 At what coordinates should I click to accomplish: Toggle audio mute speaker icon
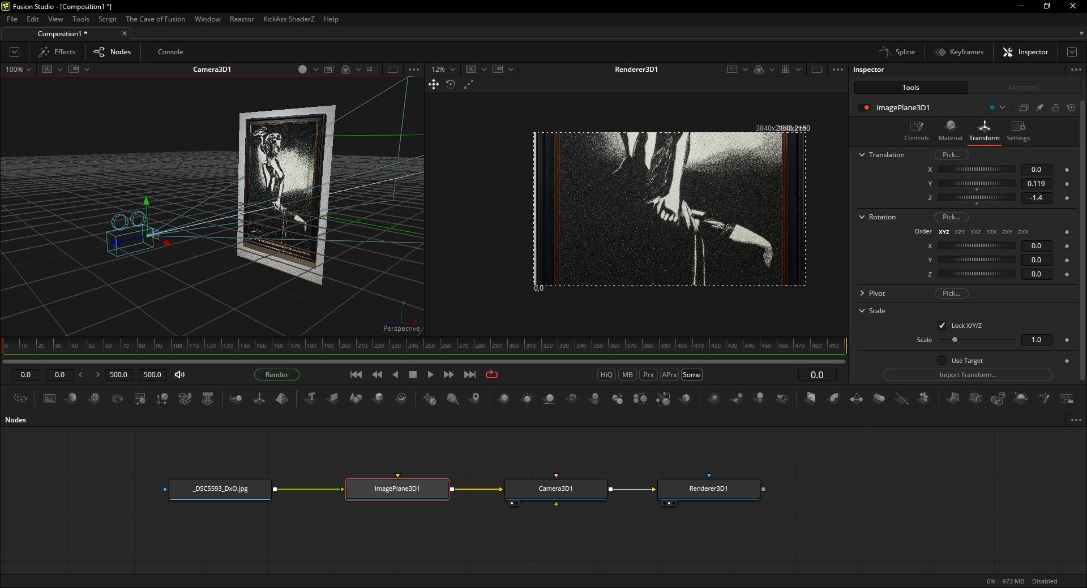click(x=179, y=374)
